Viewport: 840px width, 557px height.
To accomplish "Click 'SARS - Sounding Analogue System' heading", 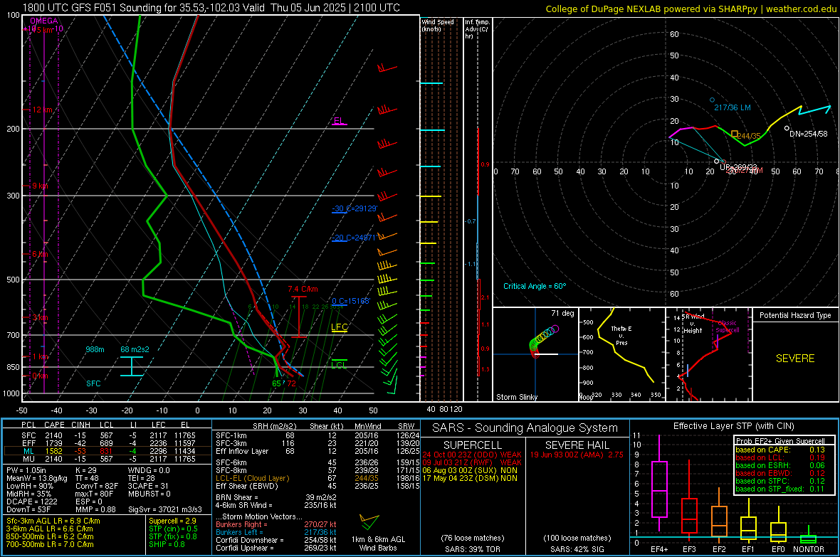I will [x=525, y=428].
